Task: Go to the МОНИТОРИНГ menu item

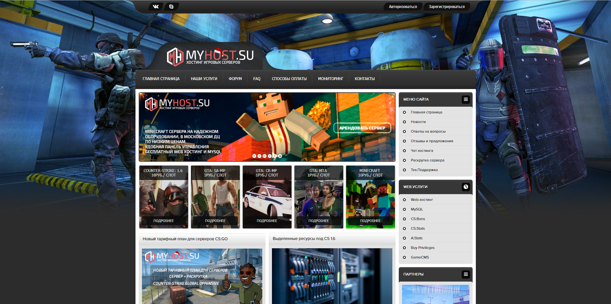Action: tap(330, 79)
